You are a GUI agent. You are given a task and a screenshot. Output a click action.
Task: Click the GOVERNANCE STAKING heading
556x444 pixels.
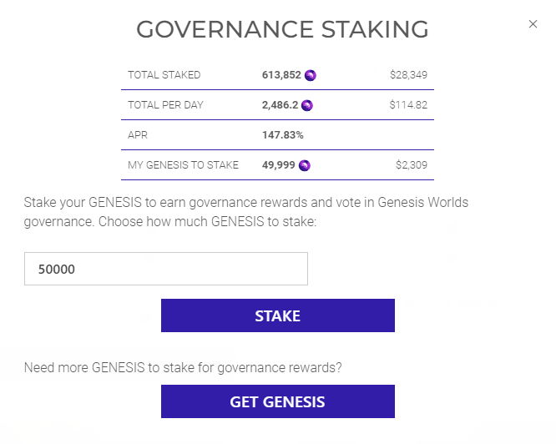click(x=282, y=29)
